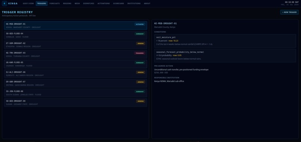Open the Mesh tab
The image size is (301, 142).
[77, 3]
